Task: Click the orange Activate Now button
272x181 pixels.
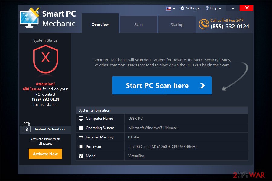Action: pos(45,154)
